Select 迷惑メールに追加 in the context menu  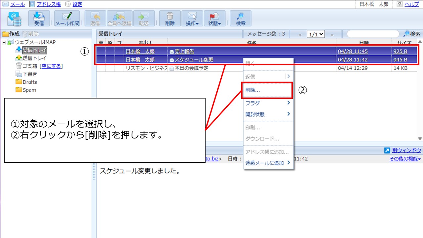pos(264,163)
